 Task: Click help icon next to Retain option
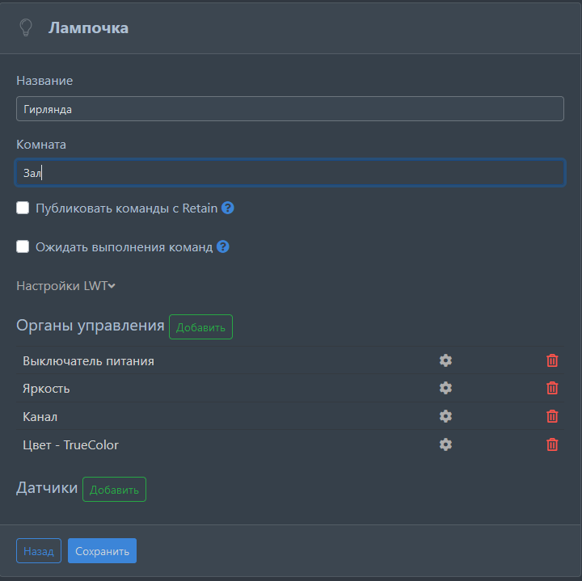[228, 208]
